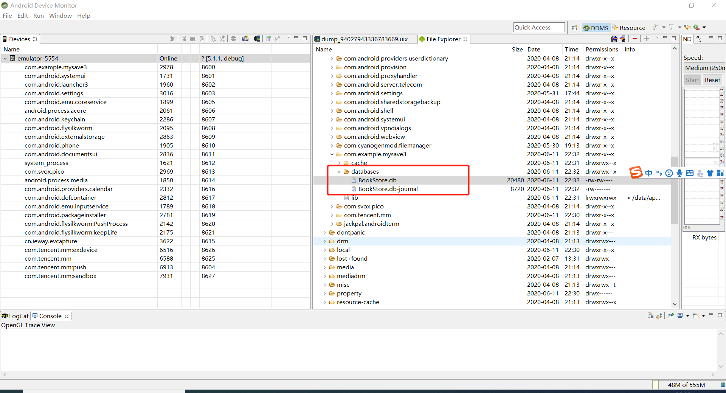Switch to the DDMS perspective

pyautogui.click(x=596, y=28)
